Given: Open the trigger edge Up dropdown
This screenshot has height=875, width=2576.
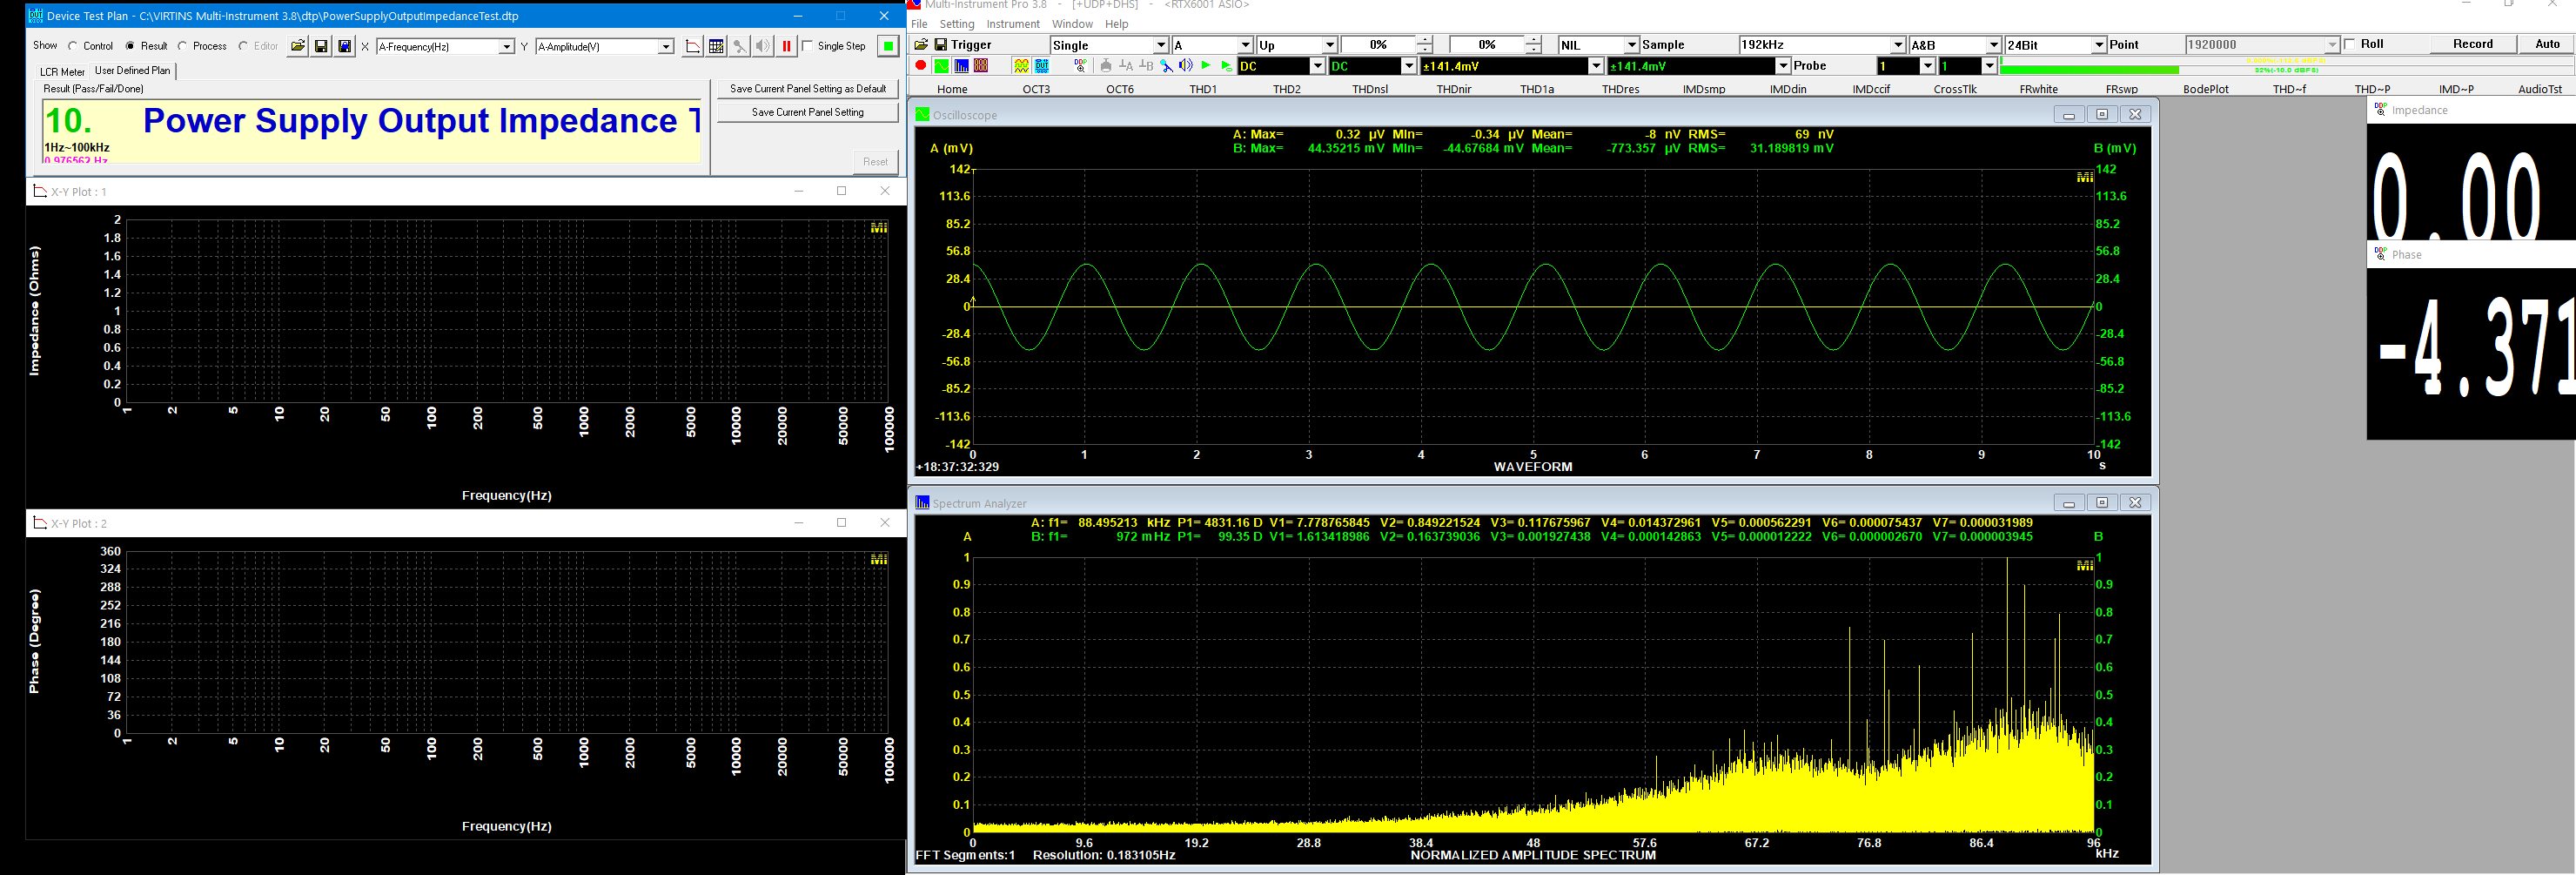Looking at the screenshot, I should point(1330,45).
